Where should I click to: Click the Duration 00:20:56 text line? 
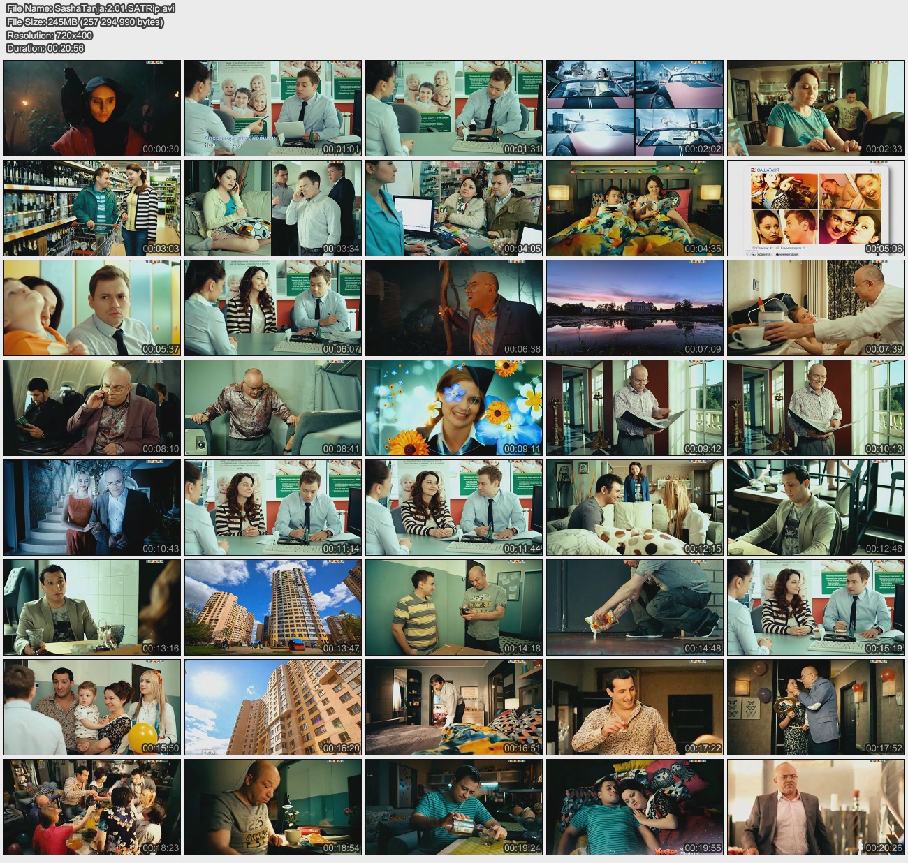click(45, 48)
